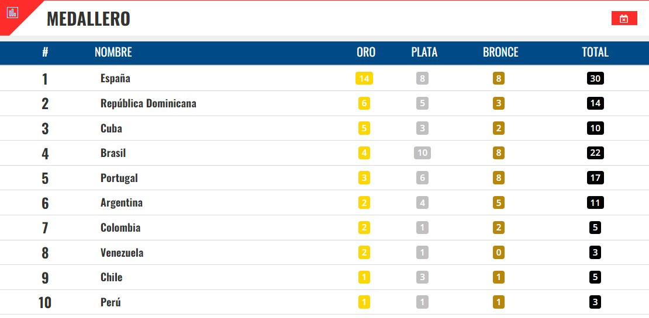
Task: Click the BRONCE column header
Action: tap(500, 52)
